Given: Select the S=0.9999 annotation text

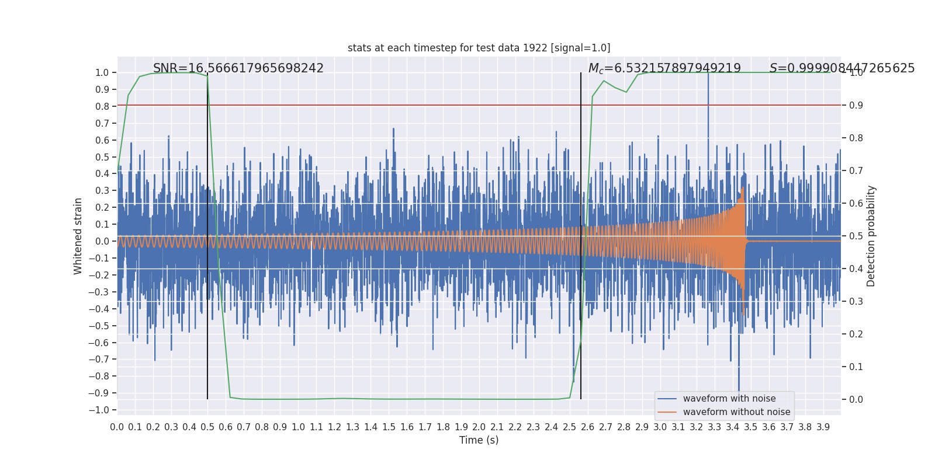Looking at the screenshot, I should pyautogui.click(x=841, y=68).
